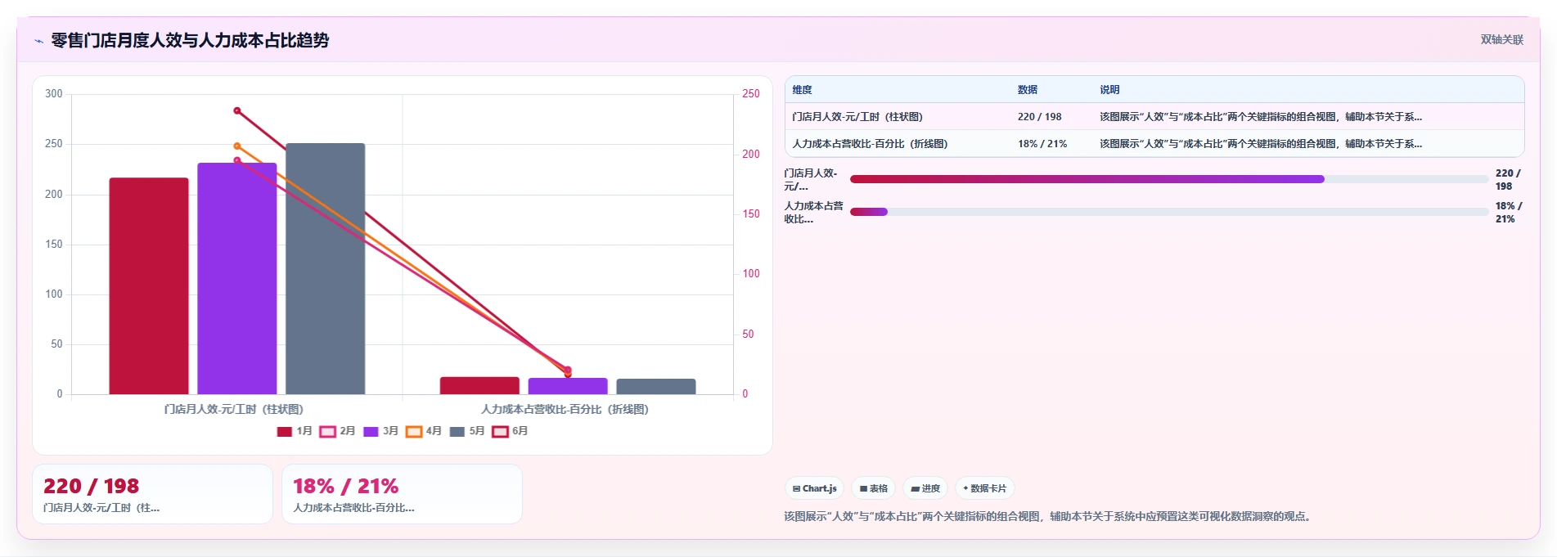
Task: Toggle the 4月 legend swatch
Action: point(414,431)
